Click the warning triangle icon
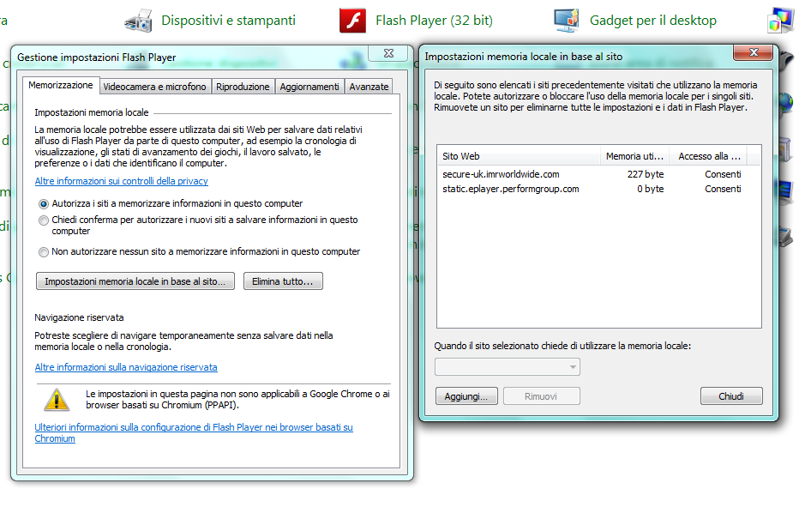The width and height of the screenshot is (799, 507). tap(57, 400)
